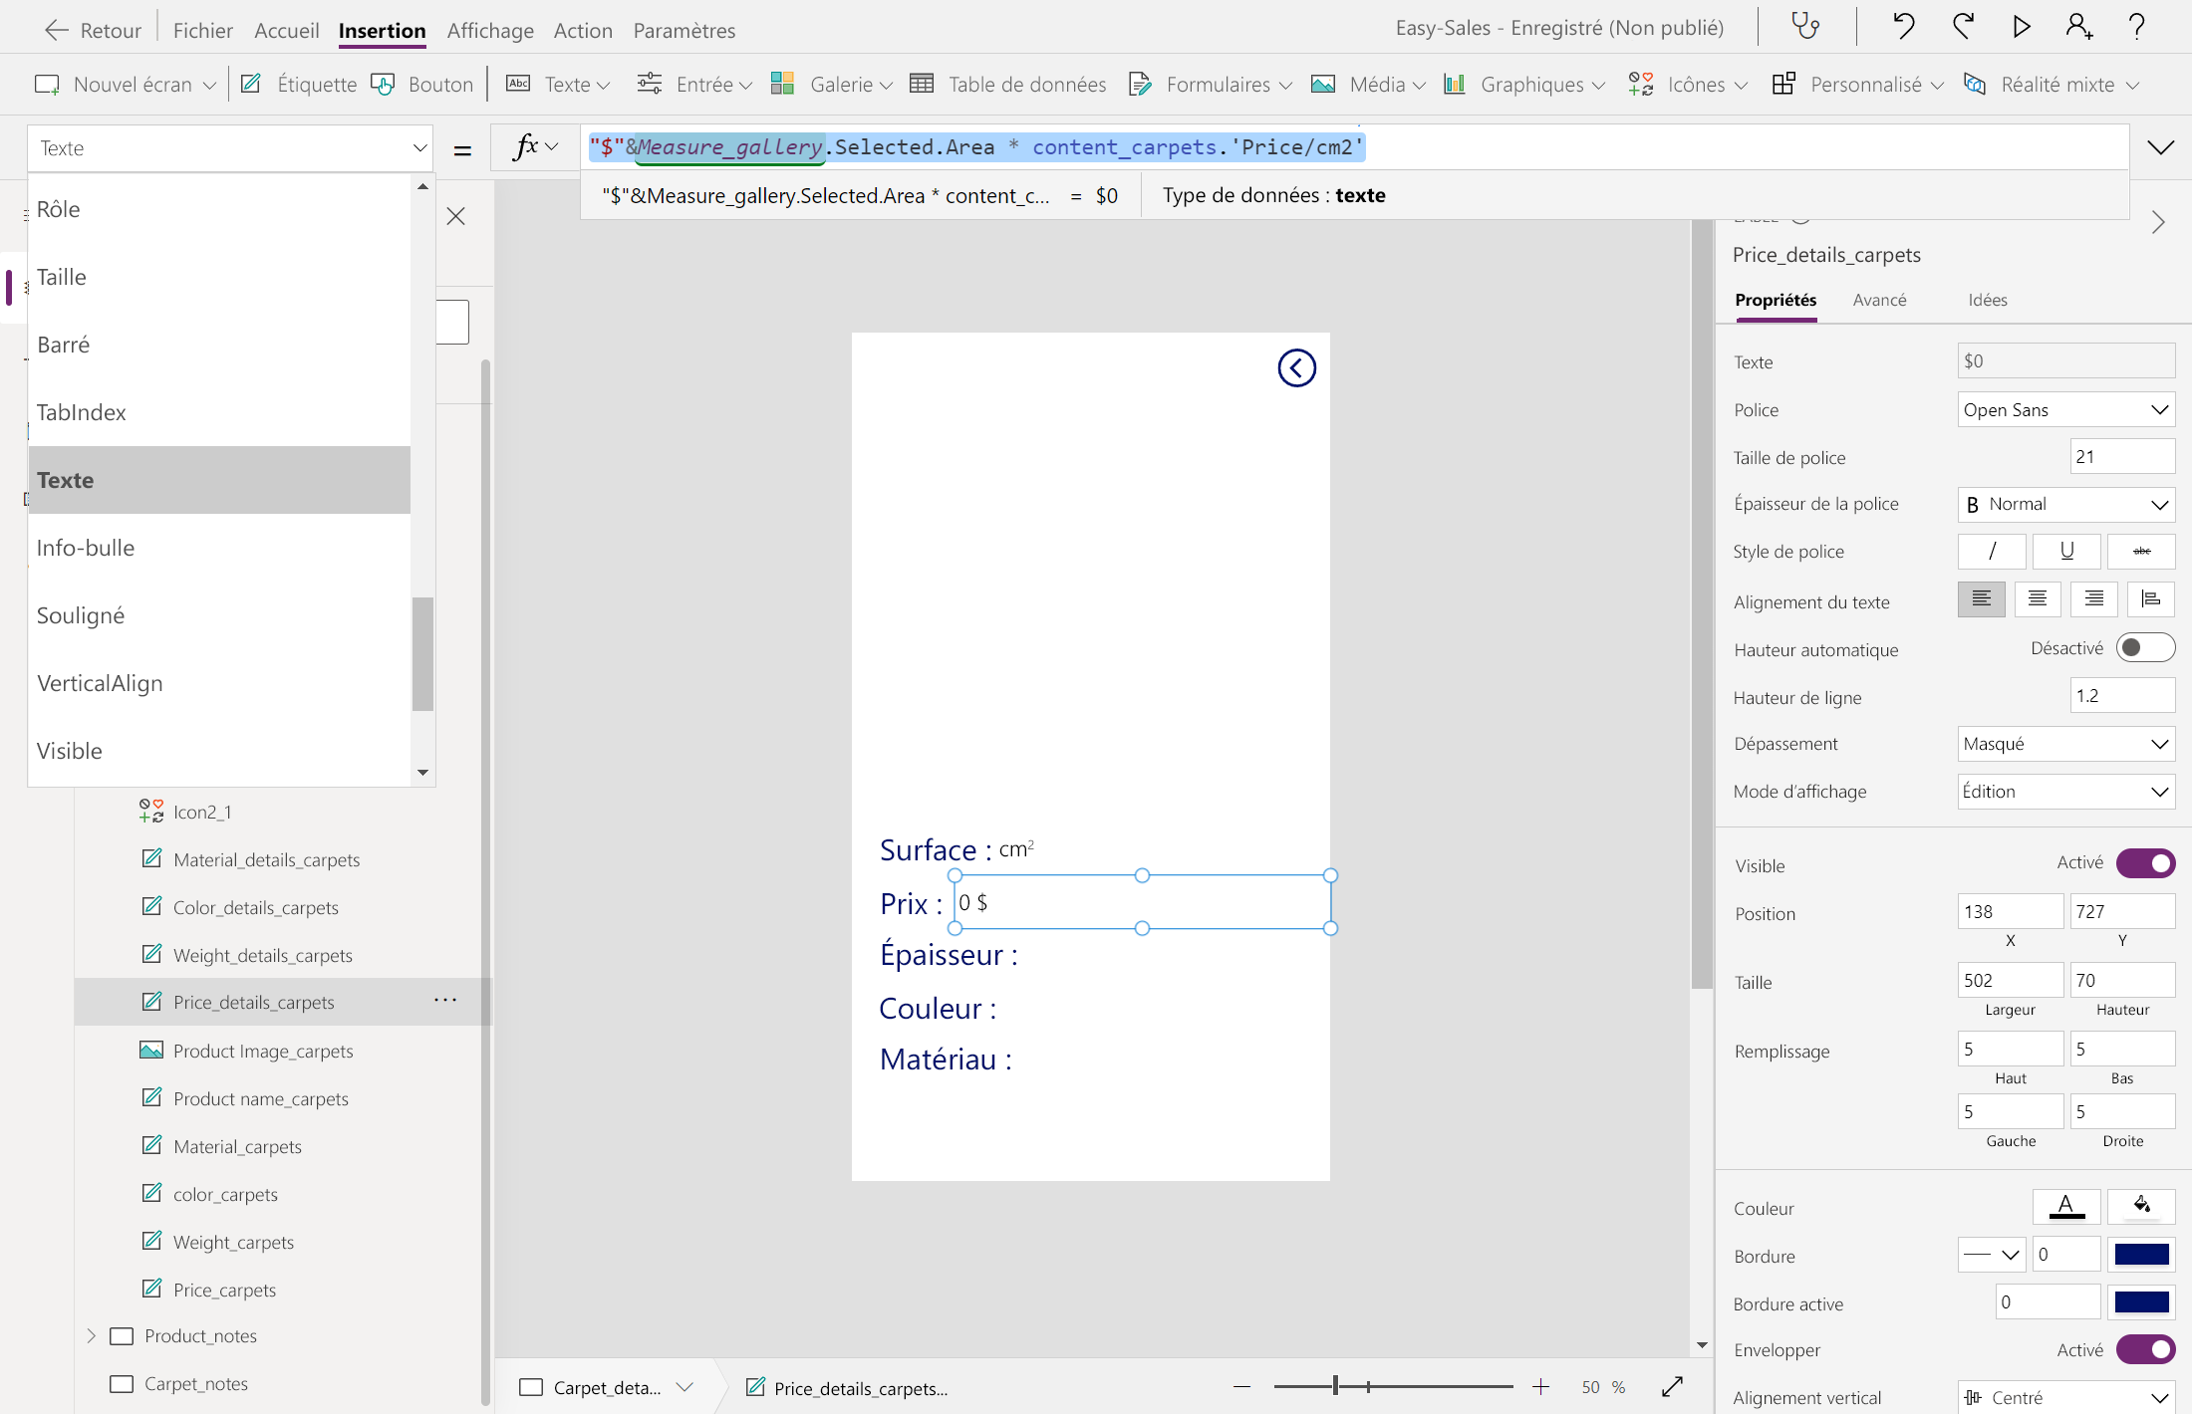The width and height of the screenshot is (2192, 1414).
Task: Open the Accueil tab
Action: [x=286, y=30]
